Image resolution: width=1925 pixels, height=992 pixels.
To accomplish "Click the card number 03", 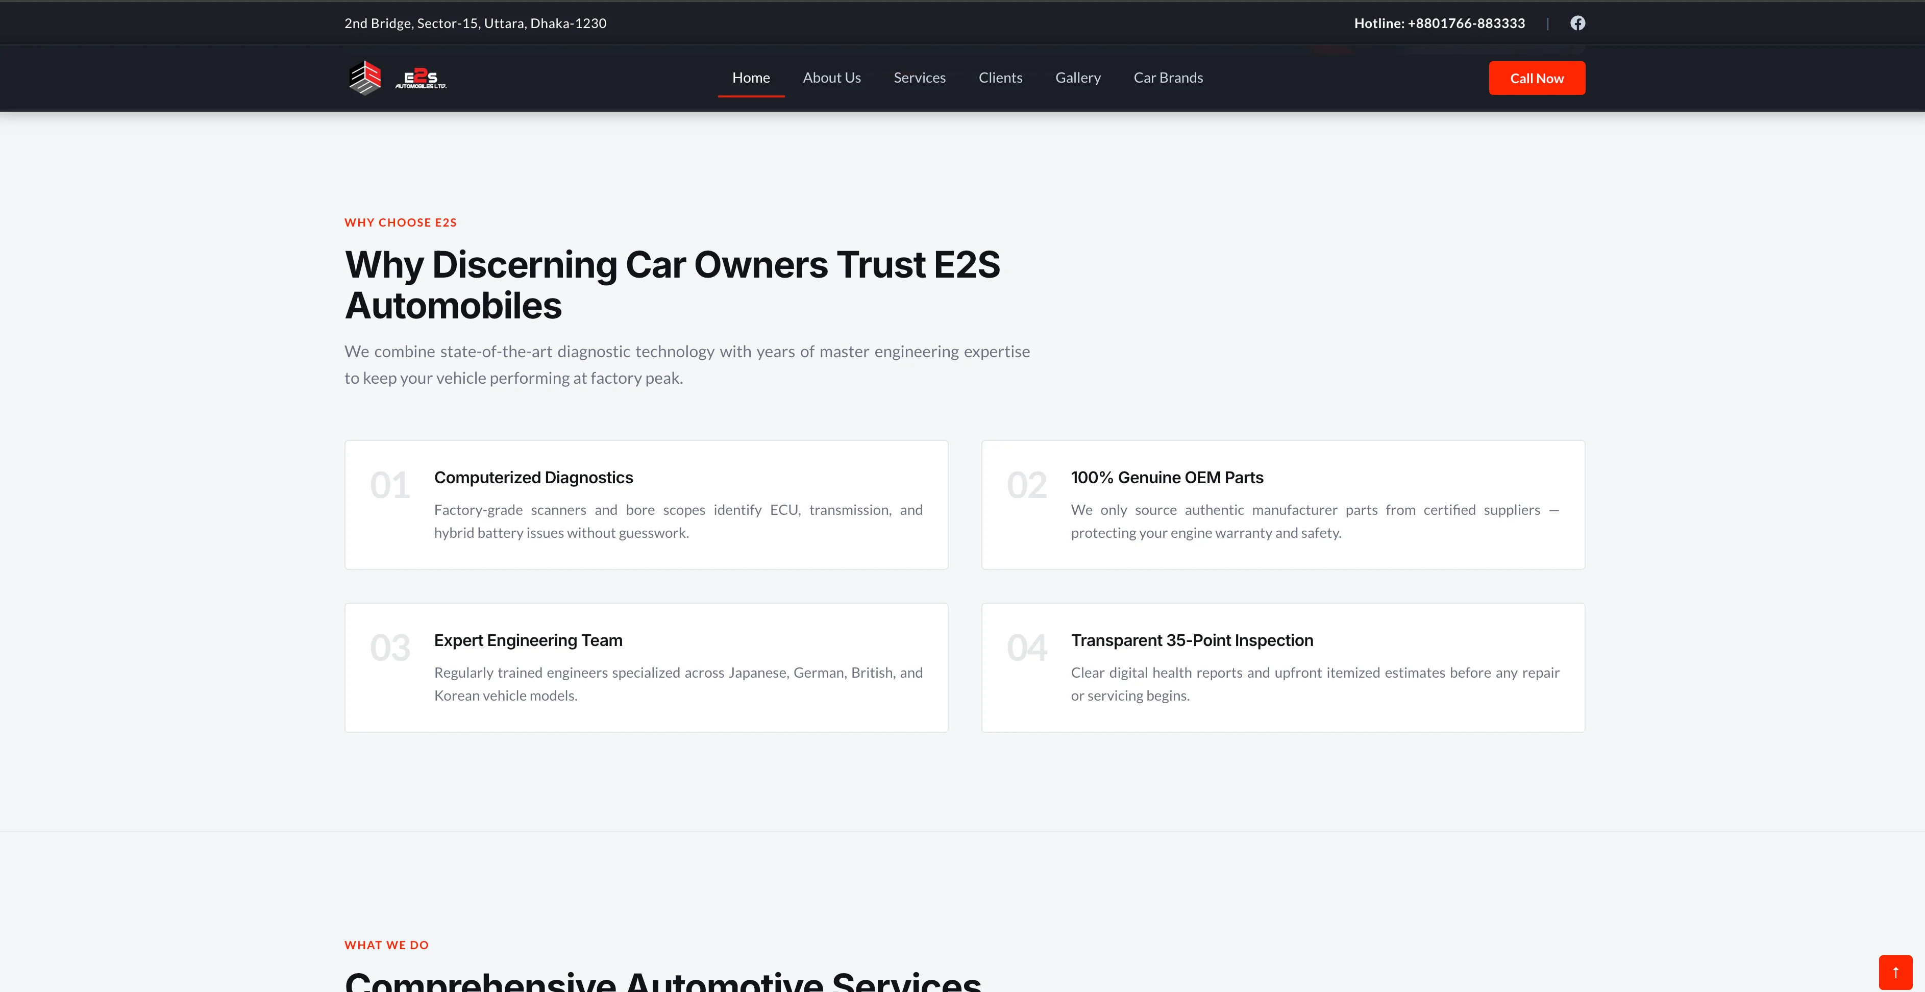I will pos(390,649).
